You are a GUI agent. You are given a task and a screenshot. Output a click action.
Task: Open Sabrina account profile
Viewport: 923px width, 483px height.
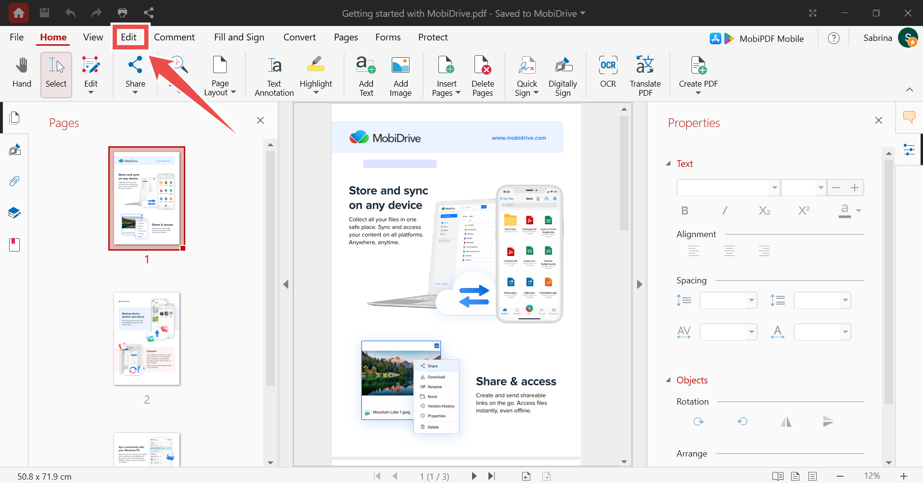click(x=890, y=38)
